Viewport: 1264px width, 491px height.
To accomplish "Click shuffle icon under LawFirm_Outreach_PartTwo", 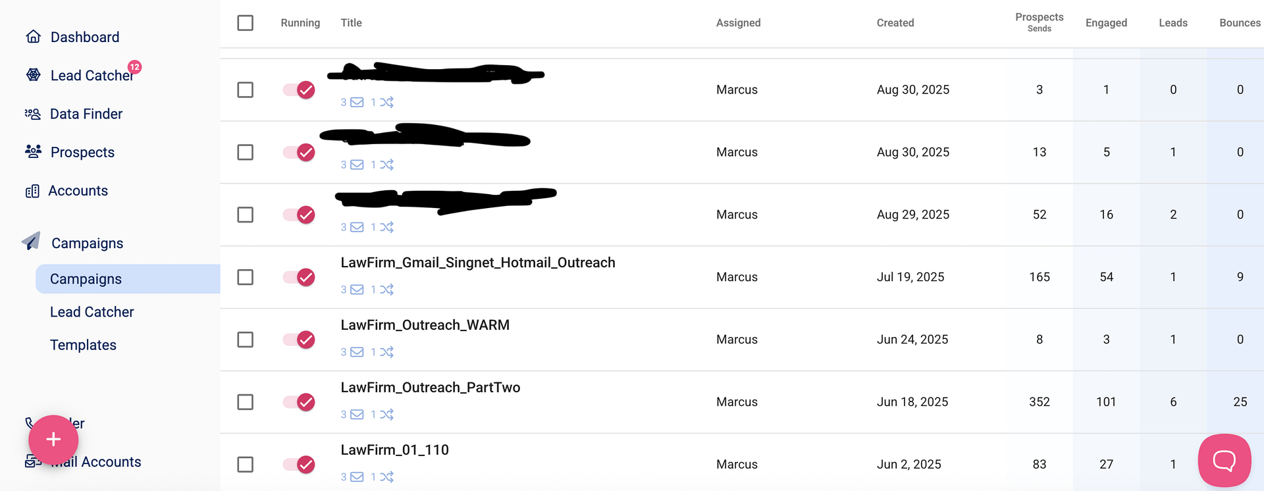I will (386, 415).
